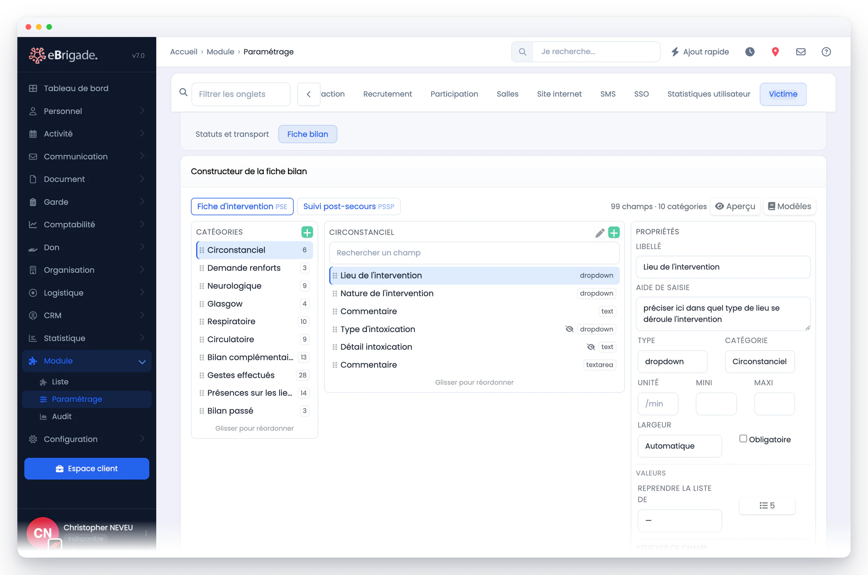Click the Module puzzle piece icon
Screen dimensions: 868x575
click(x=33, y=361)
